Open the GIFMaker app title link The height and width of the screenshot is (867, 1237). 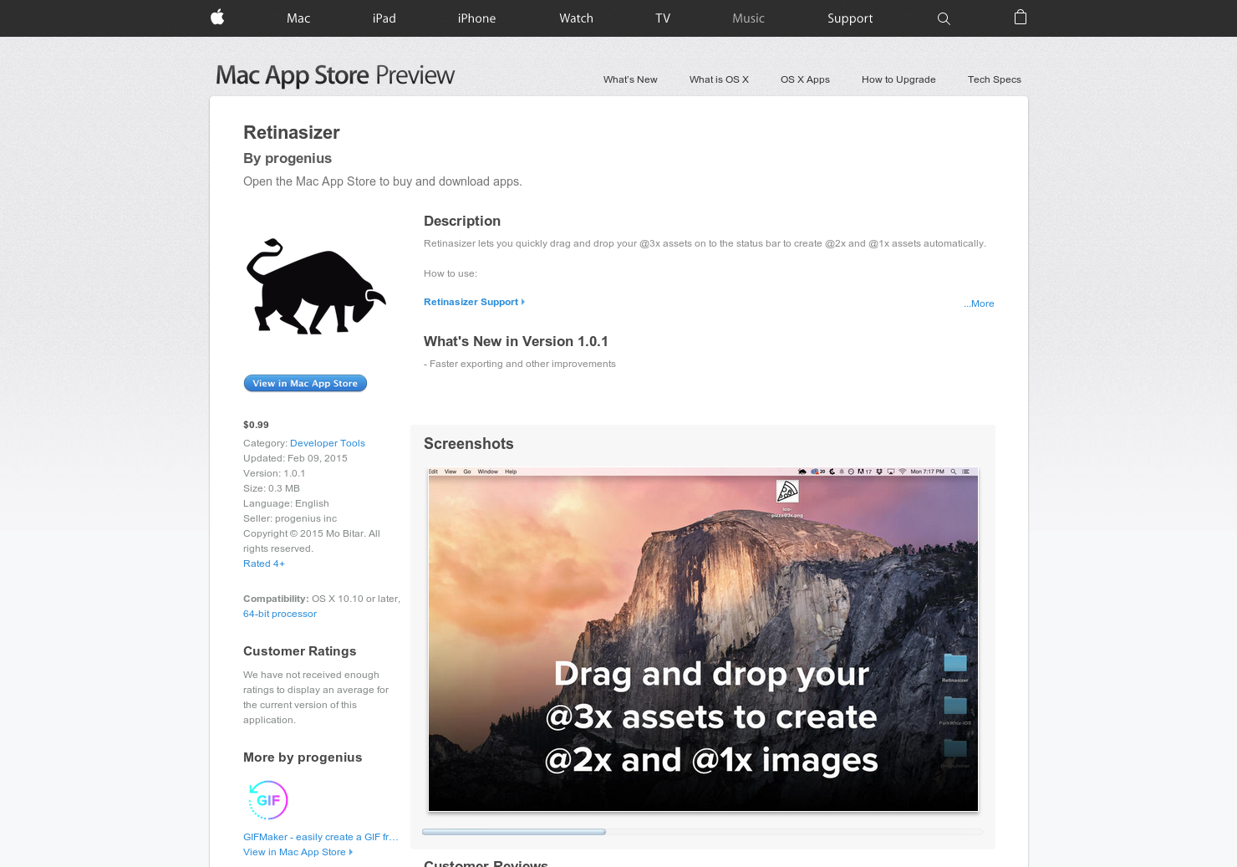[x=321, y=837]
